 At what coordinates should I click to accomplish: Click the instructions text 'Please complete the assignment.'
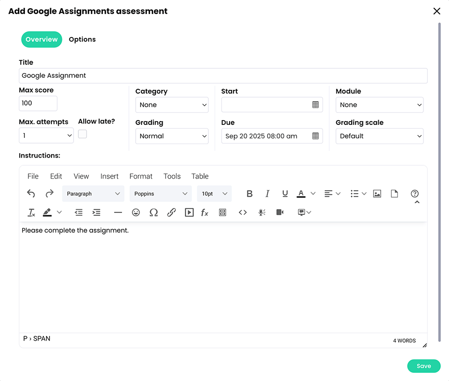[x=75, y=230]
